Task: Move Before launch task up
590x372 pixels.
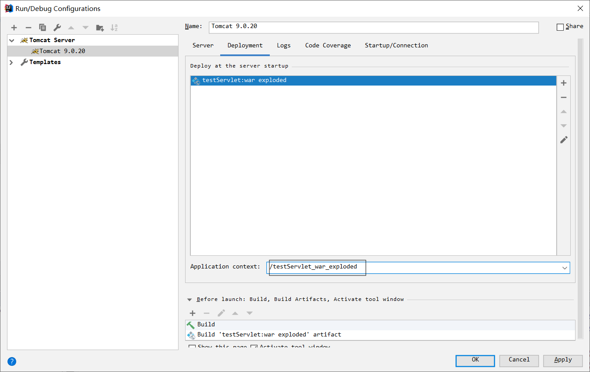Action: [235, 313]
